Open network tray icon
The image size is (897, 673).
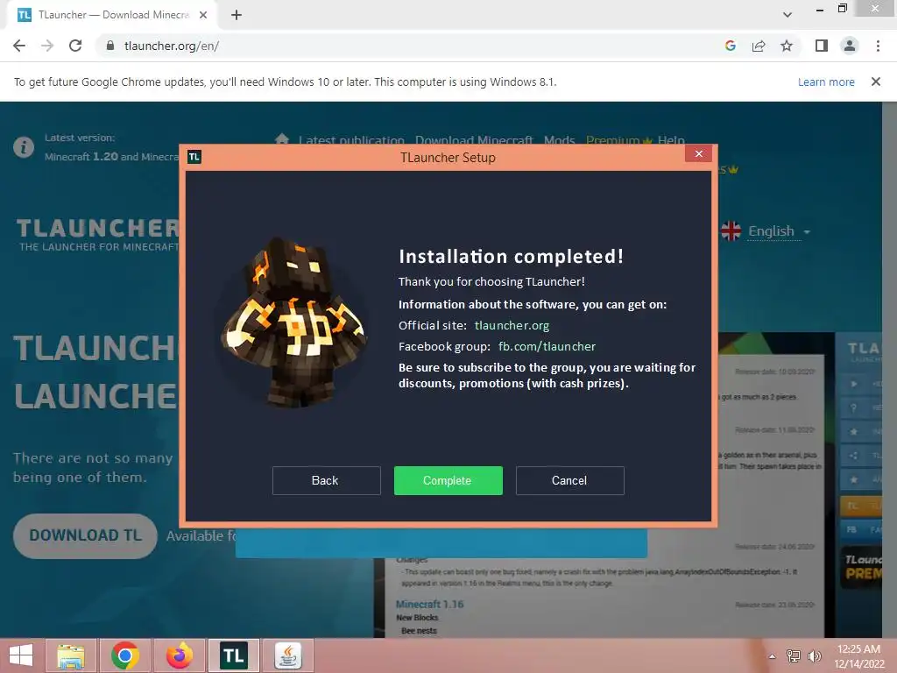793,655
